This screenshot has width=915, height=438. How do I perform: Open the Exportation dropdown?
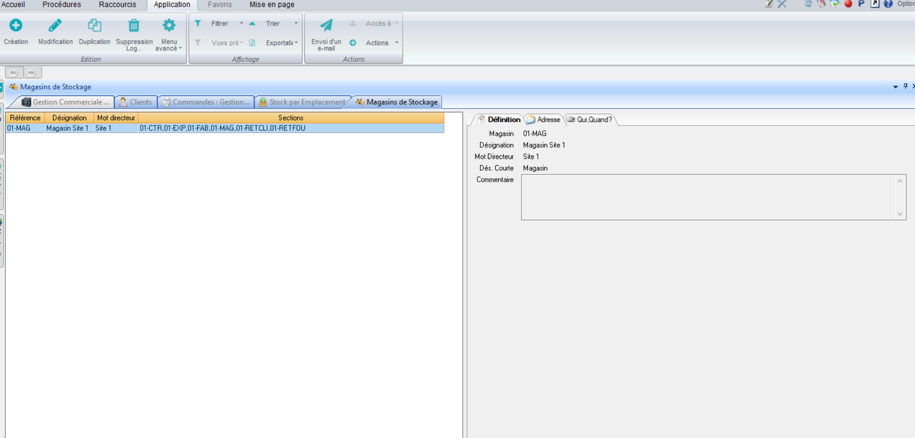(x=296, y=43)
